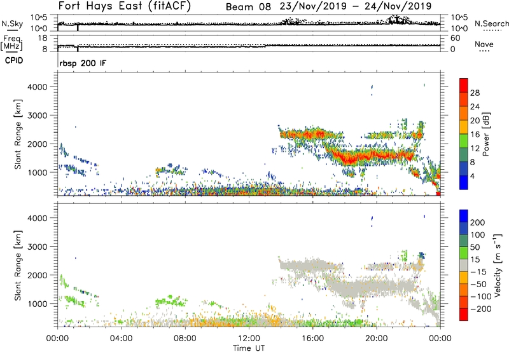Click the rightmost "00:00" time tick label

440,339
